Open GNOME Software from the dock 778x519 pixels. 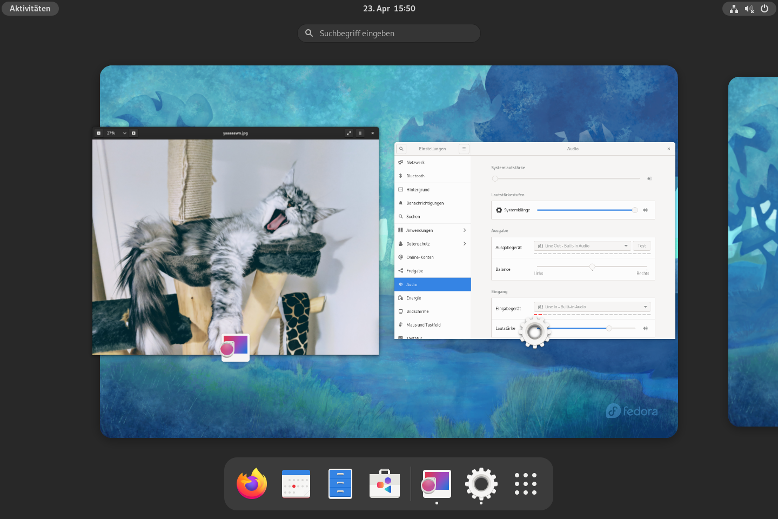(x=384, y=484)
